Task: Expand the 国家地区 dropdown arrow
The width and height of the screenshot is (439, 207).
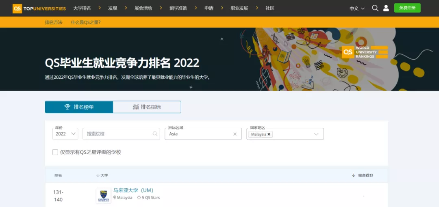Action: click(x=316, y=134)
